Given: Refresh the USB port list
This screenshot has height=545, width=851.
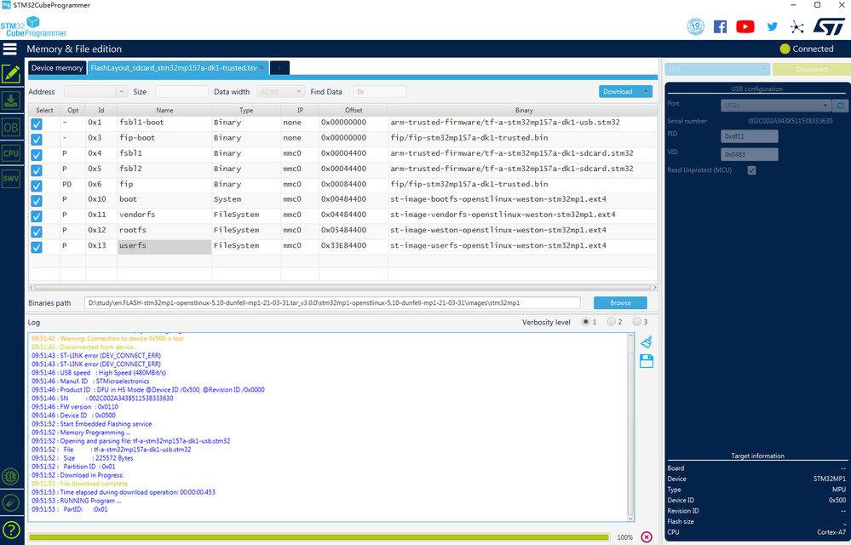Looking at the screenshot, I should 840,106.
